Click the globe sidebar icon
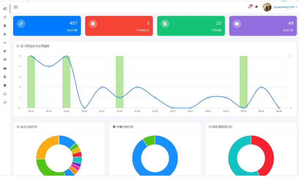The image size is (301, 177). click(x=5, y=77)
